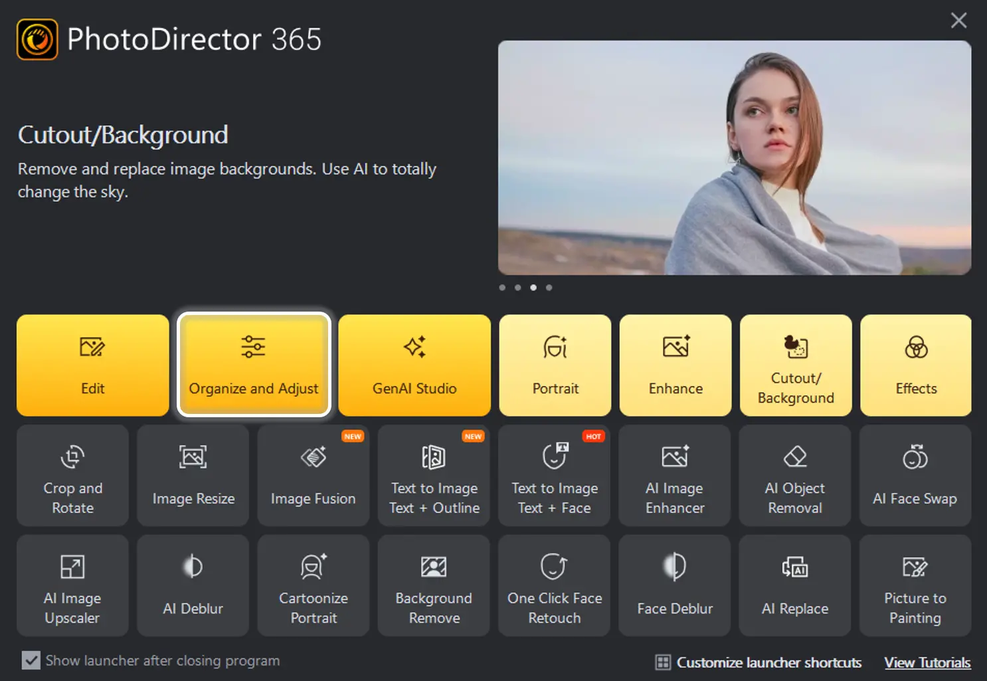The height and width of the screenshot is (681, 987).
Task: Click View Tutorials link
Action: [x=927, y=662]
